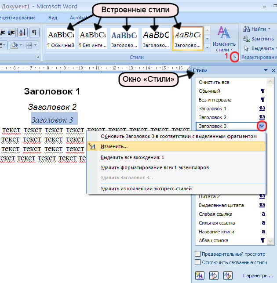Screen dimensions: 277x283
Task: Select Очистить все in styles list
Action: pos(214,82)
